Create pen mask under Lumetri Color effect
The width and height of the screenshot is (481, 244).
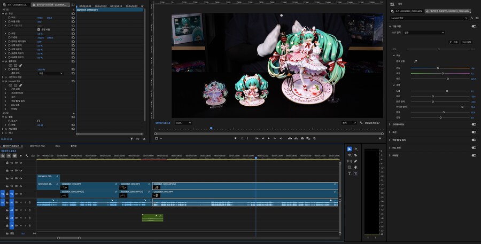(20, 85)
